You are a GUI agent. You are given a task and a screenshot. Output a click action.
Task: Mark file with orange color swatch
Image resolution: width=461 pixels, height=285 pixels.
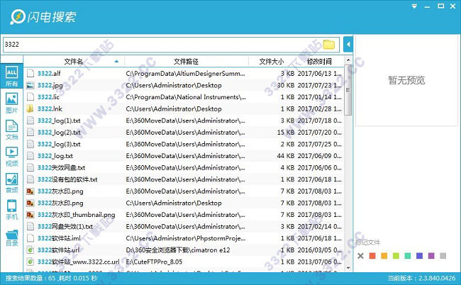coord(384,256)
